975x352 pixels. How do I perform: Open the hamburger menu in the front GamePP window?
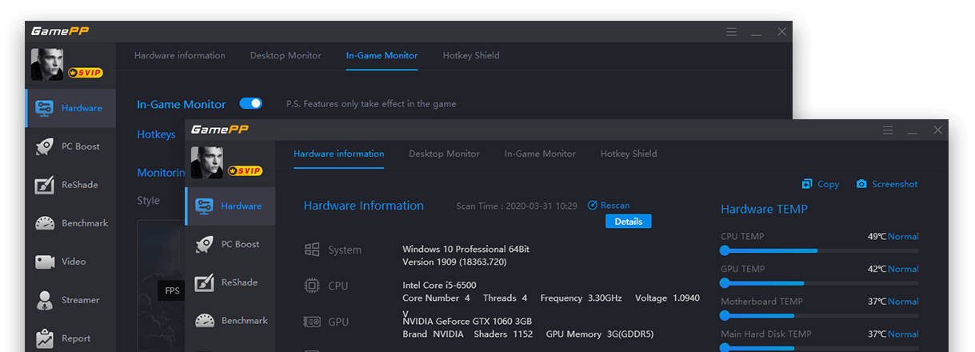point(888,130)
